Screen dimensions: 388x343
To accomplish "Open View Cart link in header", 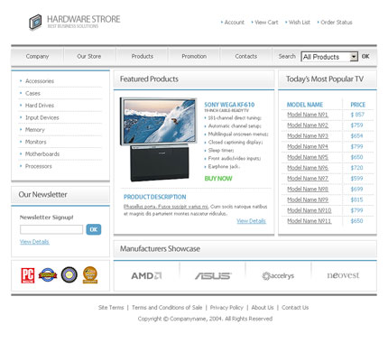I will (x=266, y=23).
